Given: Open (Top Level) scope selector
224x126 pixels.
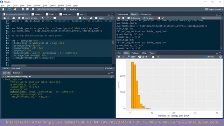Looking at the screenshot, I should tap(16, 69).
